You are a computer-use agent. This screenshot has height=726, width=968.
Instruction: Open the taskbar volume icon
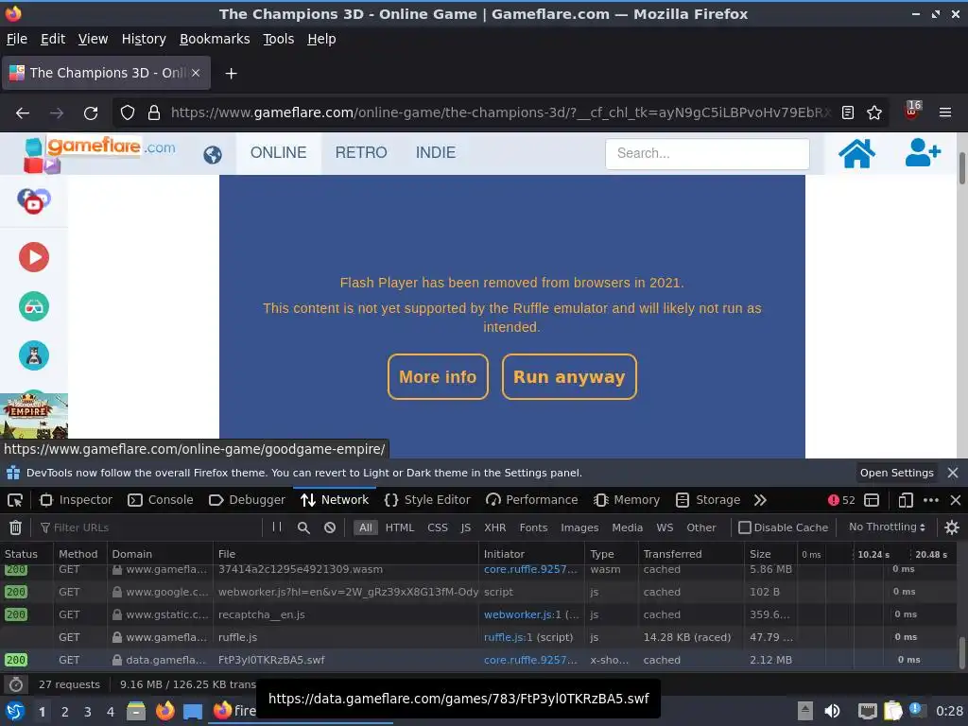click(832, 711)
